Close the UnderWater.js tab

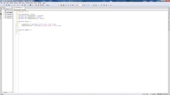(23, 8)
